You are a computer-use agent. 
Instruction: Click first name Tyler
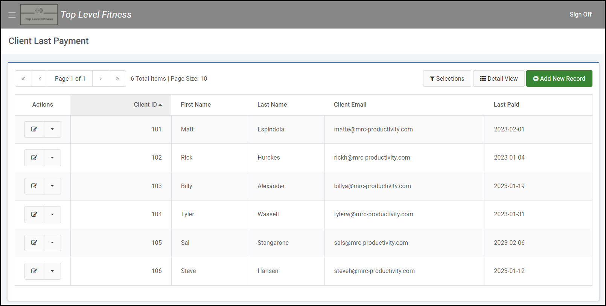(187, 214)
